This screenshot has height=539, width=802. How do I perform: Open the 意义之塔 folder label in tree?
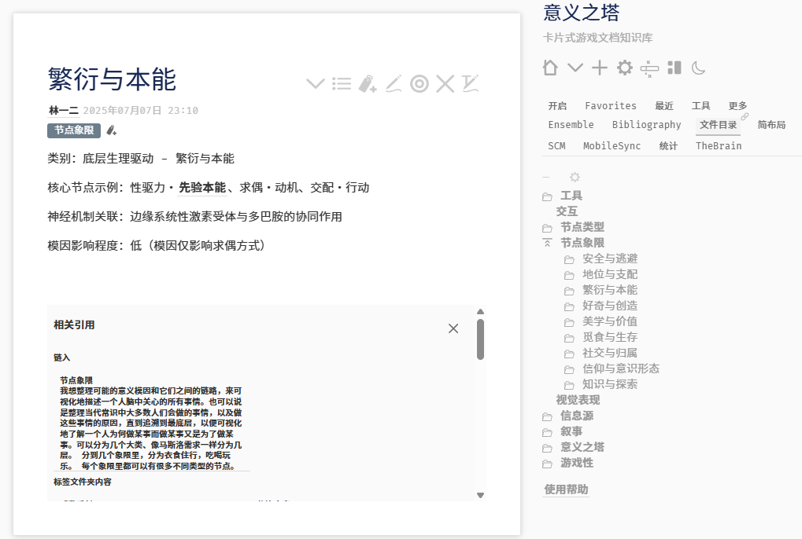[x=582, y=447]
